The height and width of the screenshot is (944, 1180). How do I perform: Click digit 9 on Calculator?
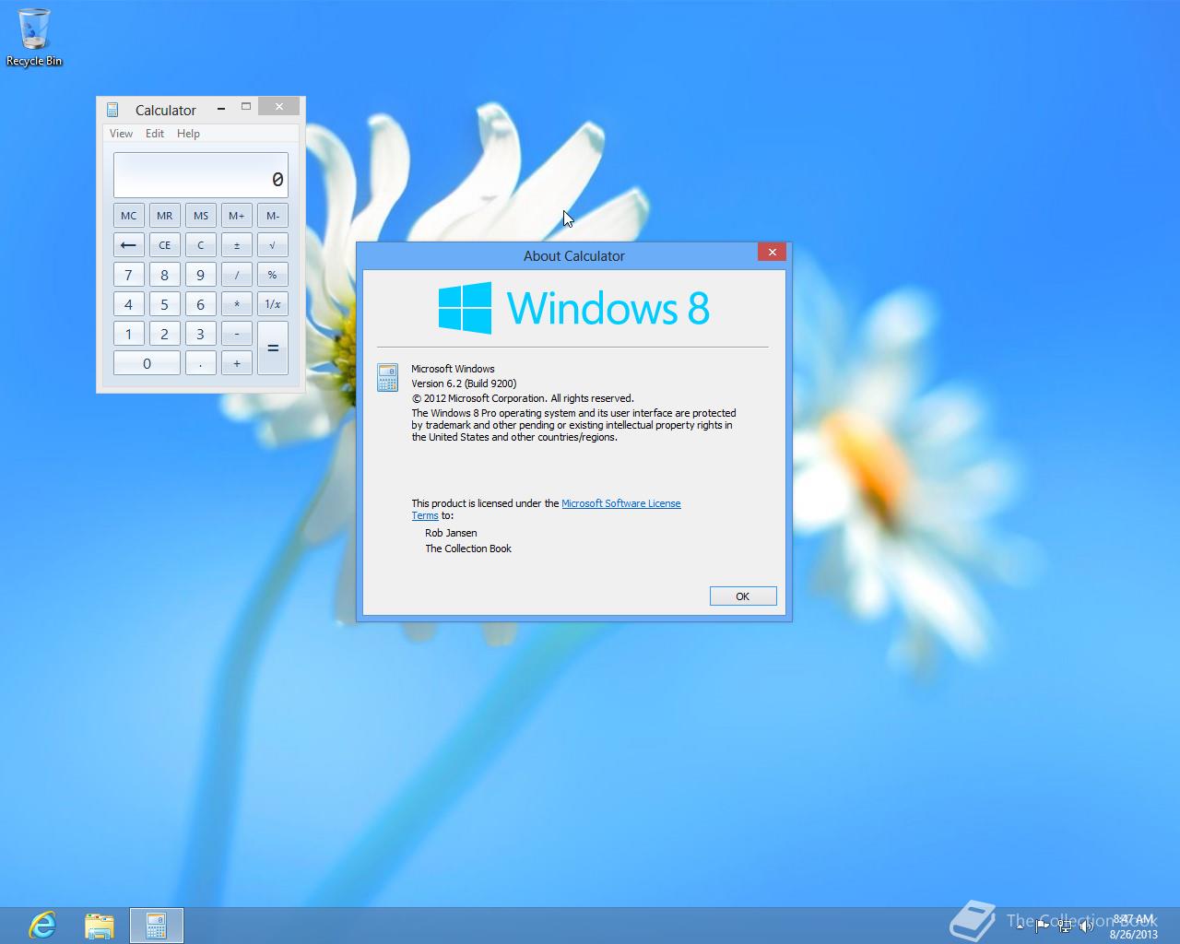(200, 275)
